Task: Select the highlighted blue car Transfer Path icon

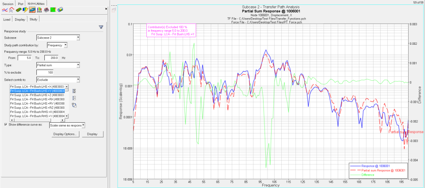Action: coord(32,10)
